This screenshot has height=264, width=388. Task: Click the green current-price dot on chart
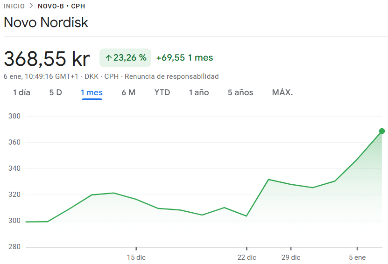point(382,131)
